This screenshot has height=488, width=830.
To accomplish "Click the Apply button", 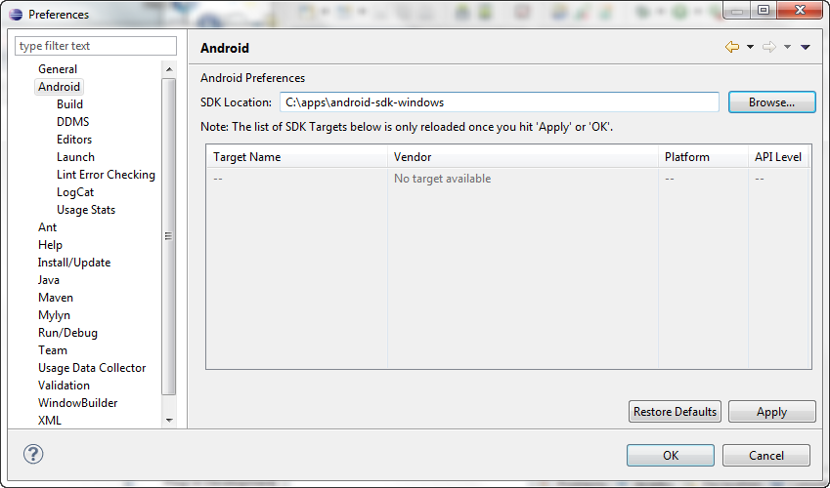I will (x=771, y=411).
